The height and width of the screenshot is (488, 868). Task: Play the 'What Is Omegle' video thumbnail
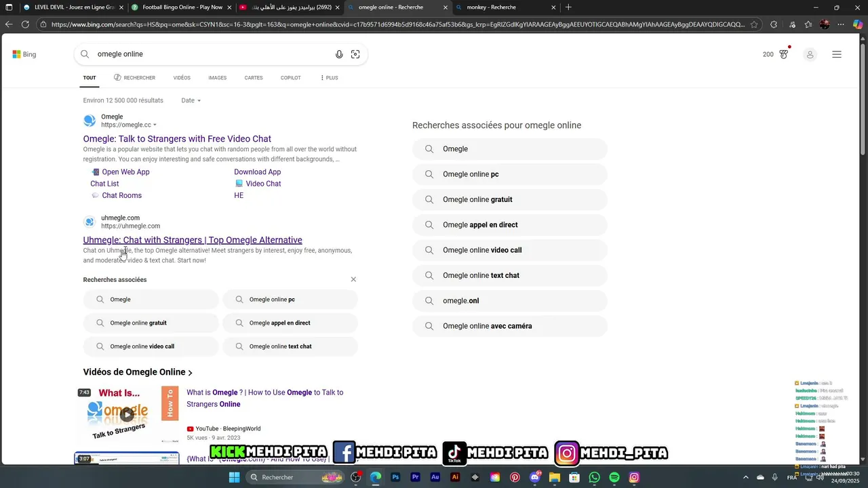pyautogui.click(x=127, y=414)
